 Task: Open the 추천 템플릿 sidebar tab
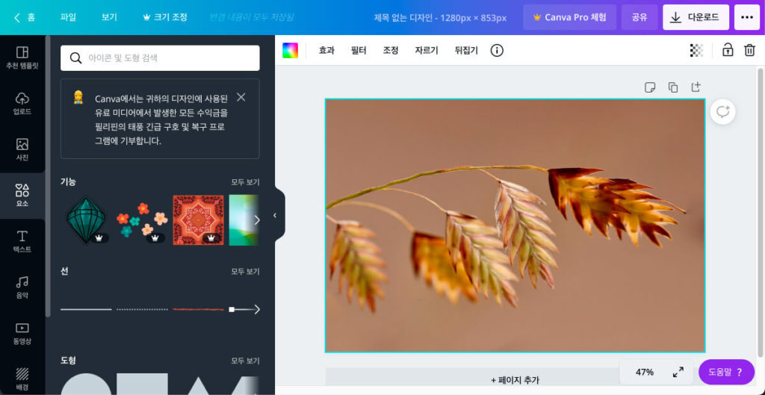pos(22,57)
